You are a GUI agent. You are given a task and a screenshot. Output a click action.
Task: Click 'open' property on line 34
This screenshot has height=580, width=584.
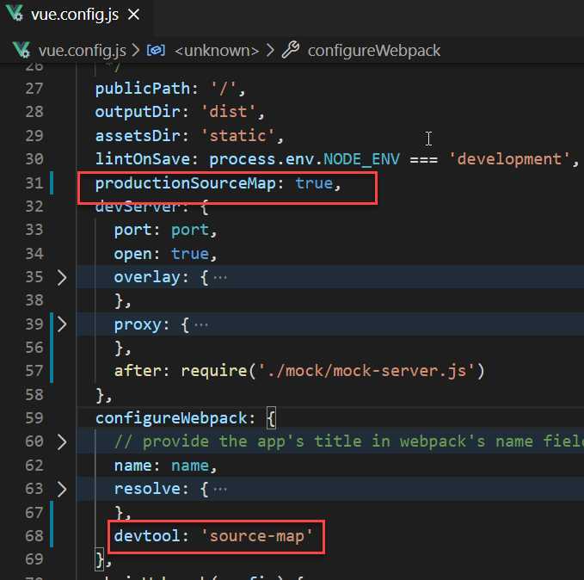[133, 254]
